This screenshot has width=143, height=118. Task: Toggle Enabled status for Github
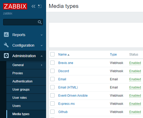[x=135, y=112]
